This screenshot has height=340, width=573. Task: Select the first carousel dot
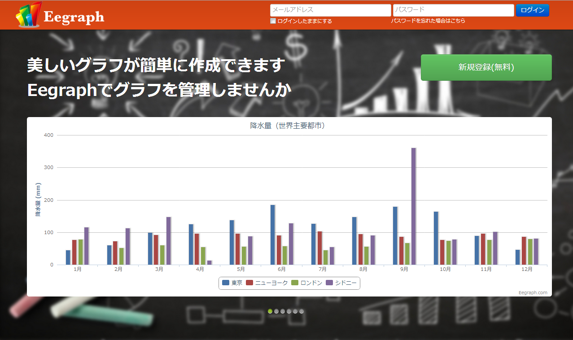pyautogui.click(x=271, y=311)
